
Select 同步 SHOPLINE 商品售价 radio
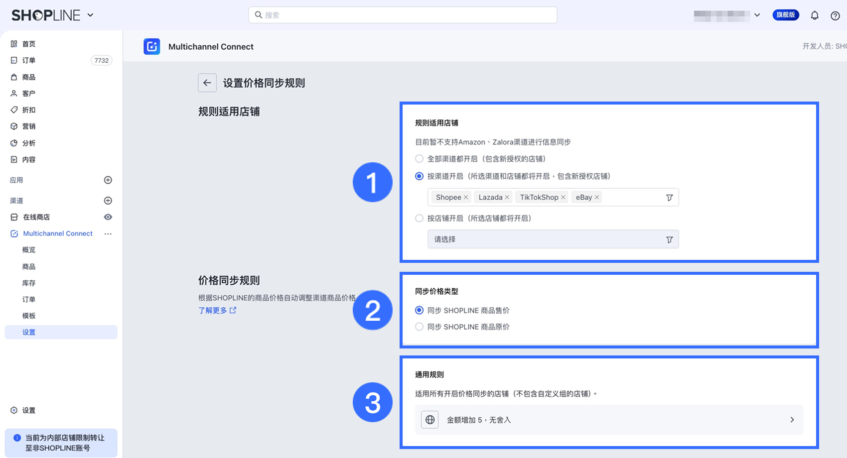[420, 311]
